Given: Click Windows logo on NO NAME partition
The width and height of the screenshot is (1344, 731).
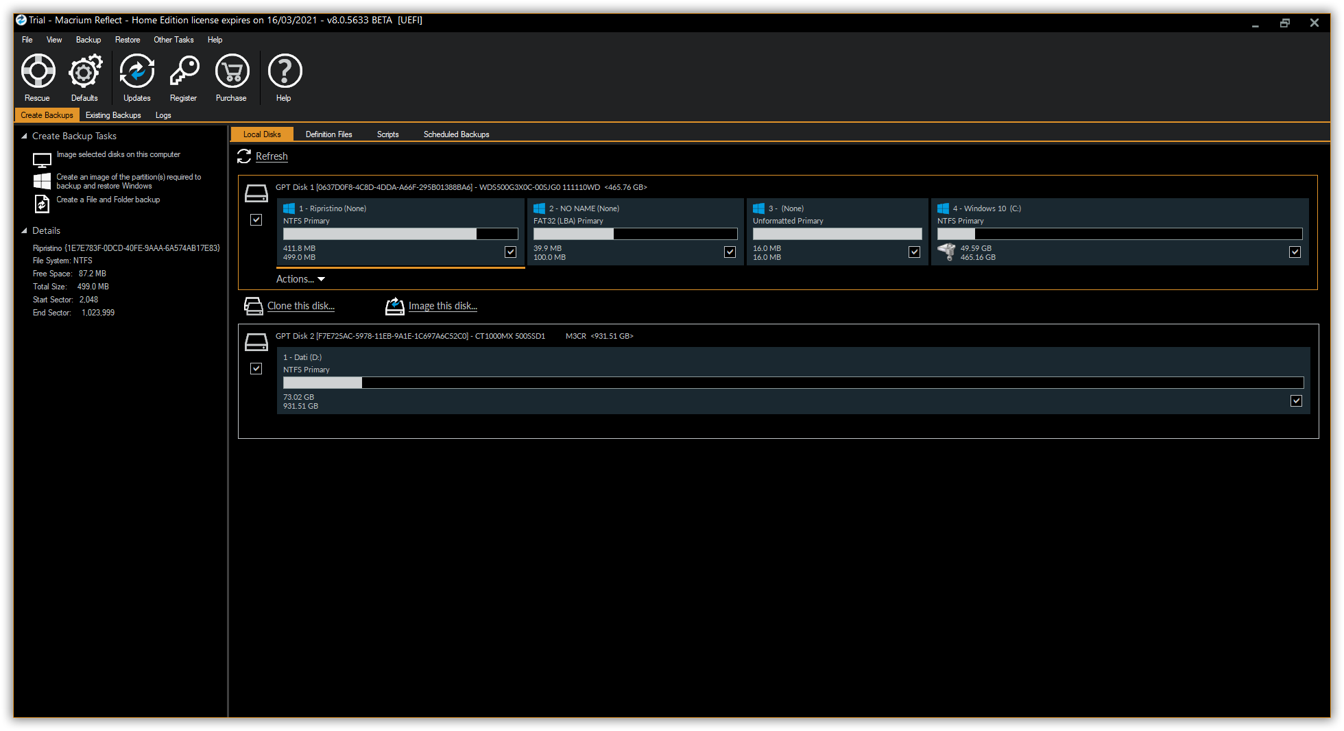Looking at the screenshot, I should pos(539,208).
